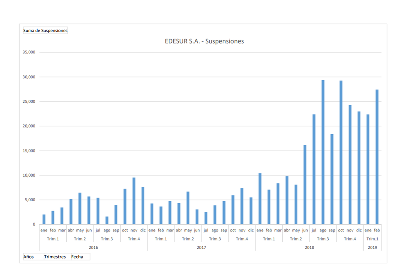
Task: Click Trim.2 label under 2018
Action: click(x=296, y=239)
